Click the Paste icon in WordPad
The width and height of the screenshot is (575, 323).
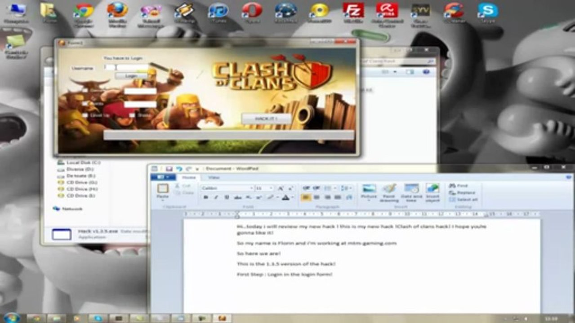162,188
